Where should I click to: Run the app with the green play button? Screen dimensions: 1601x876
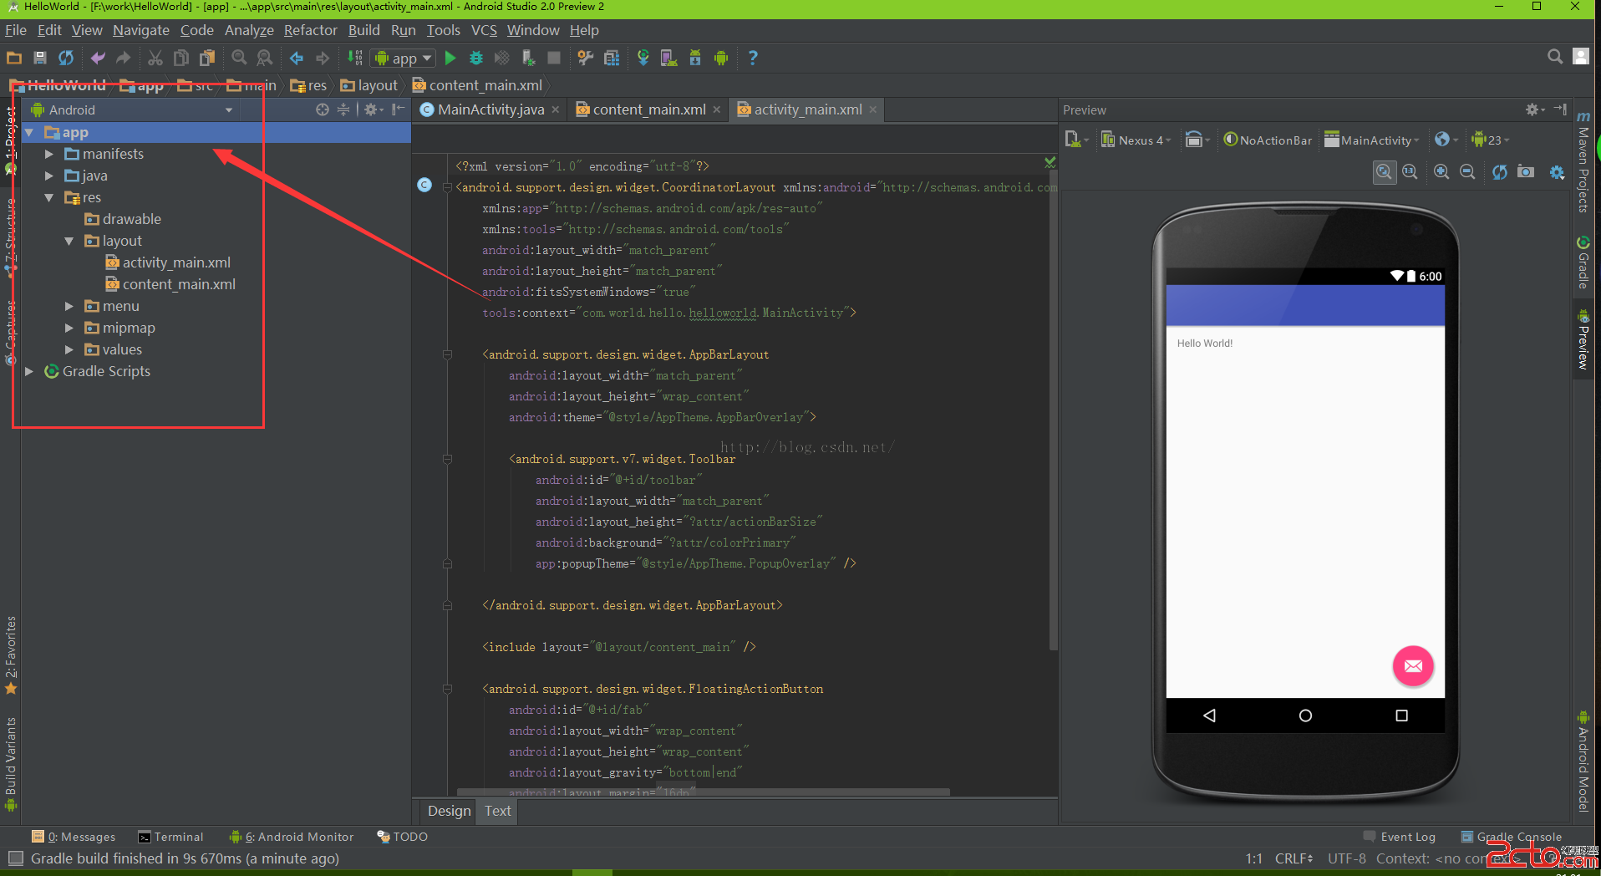click(450, 58)
